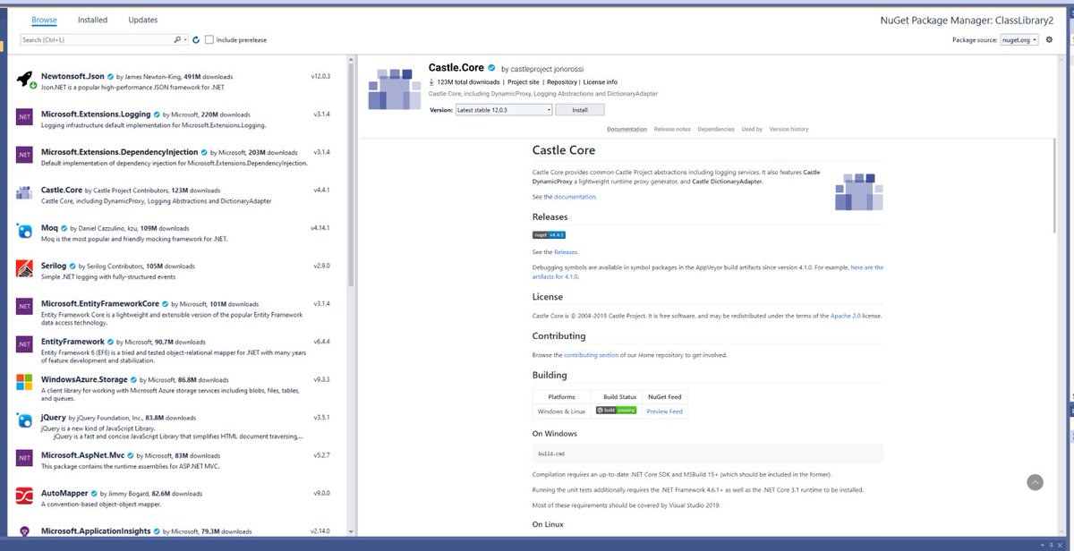Open the contributing section link
Viewport: 1074px width, 551px height.
(x=591, y=355)
